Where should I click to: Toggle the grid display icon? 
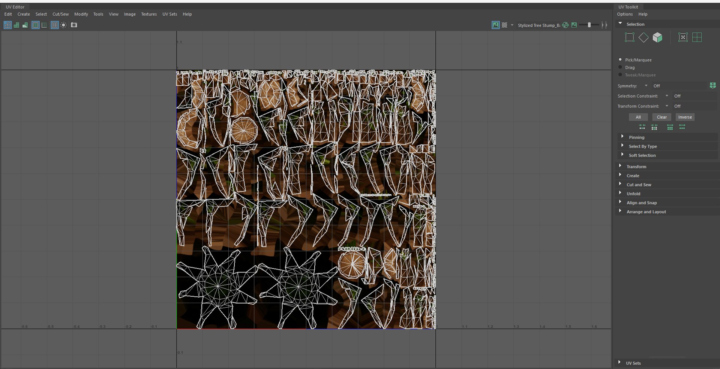coord(55,25)
